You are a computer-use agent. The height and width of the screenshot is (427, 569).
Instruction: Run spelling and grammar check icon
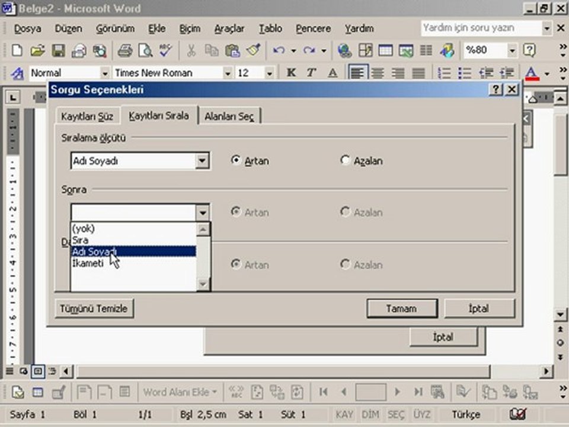(x=166, y=50)
